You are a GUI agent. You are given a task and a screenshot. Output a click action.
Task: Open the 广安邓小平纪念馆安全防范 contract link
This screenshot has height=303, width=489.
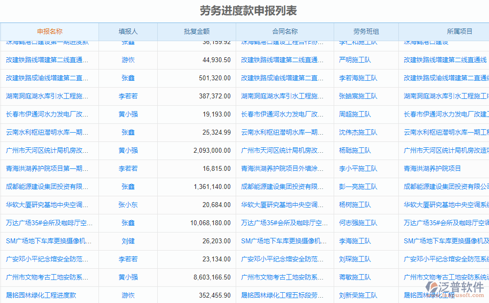(x=282, y=259)
